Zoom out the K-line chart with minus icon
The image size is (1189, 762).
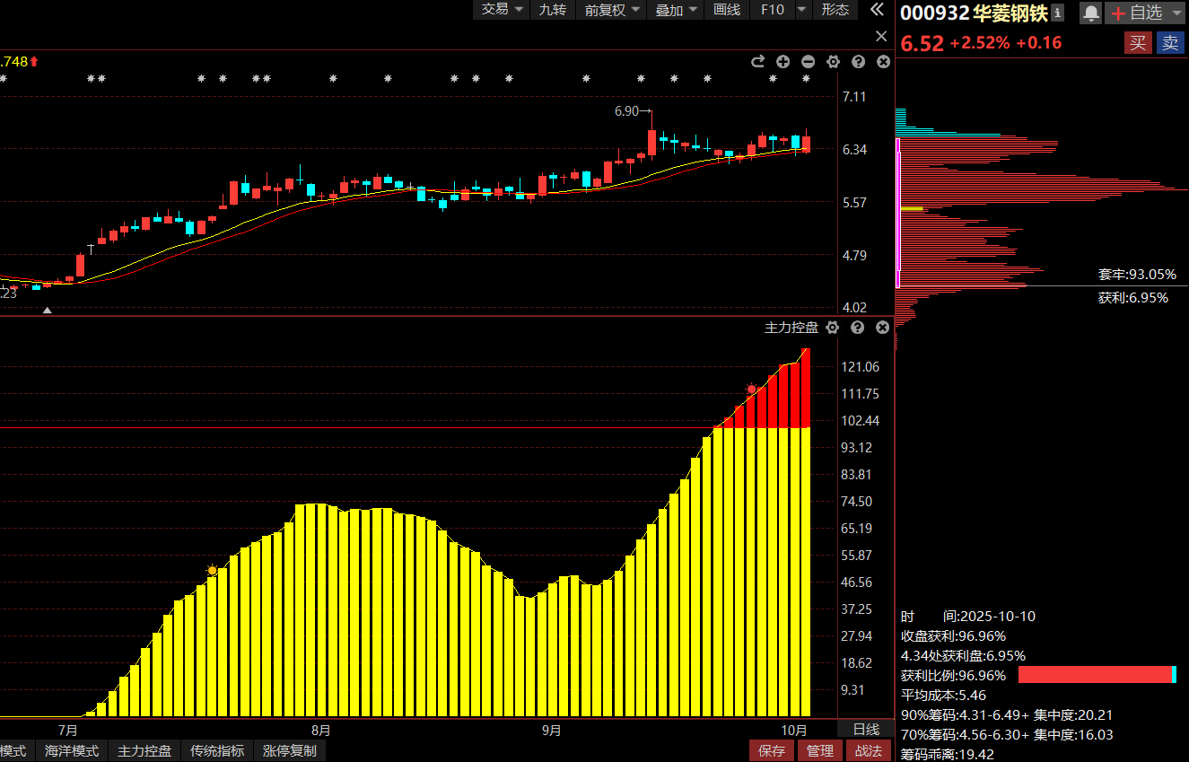click(x=808, y=62)
